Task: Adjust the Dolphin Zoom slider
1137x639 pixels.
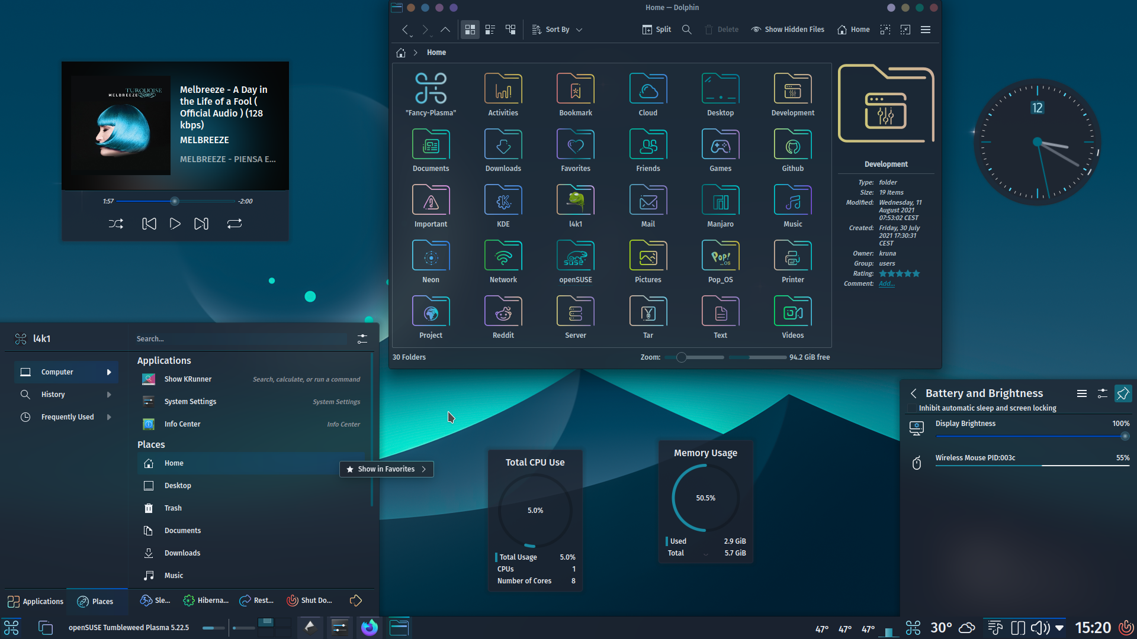Action: click(x=694, y=357)
